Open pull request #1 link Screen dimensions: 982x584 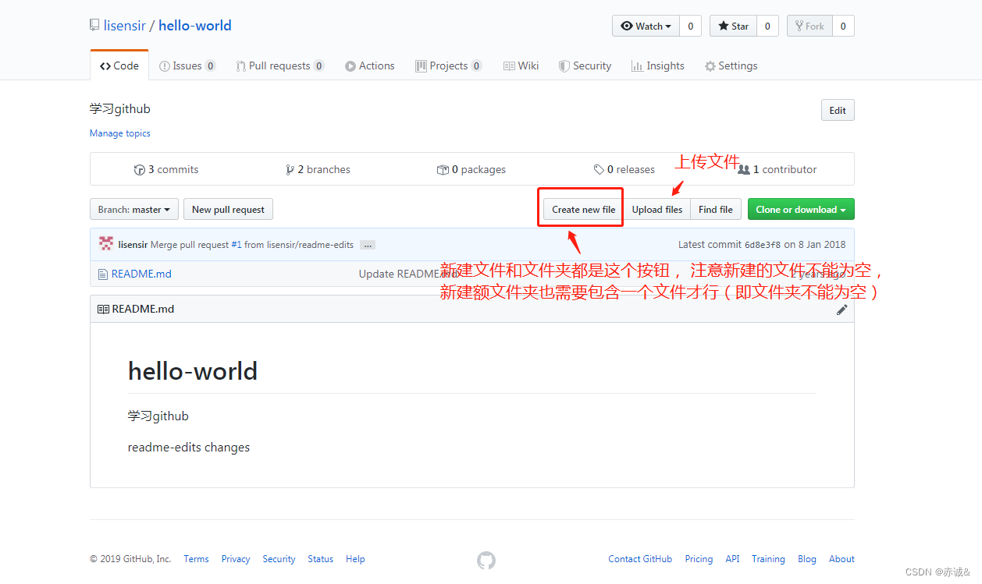point(236,245)
